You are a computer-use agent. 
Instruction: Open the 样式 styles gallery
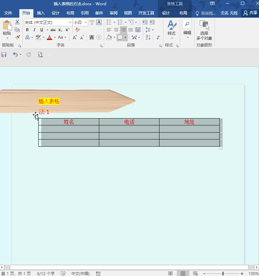click(x=172, y=29)
